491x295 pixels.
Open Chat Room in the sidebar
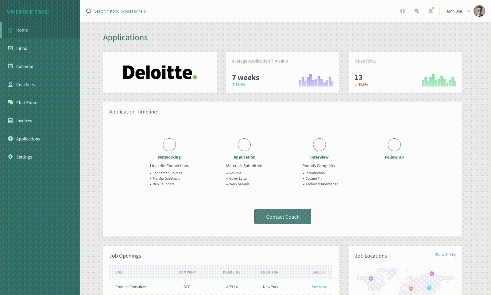40,102
